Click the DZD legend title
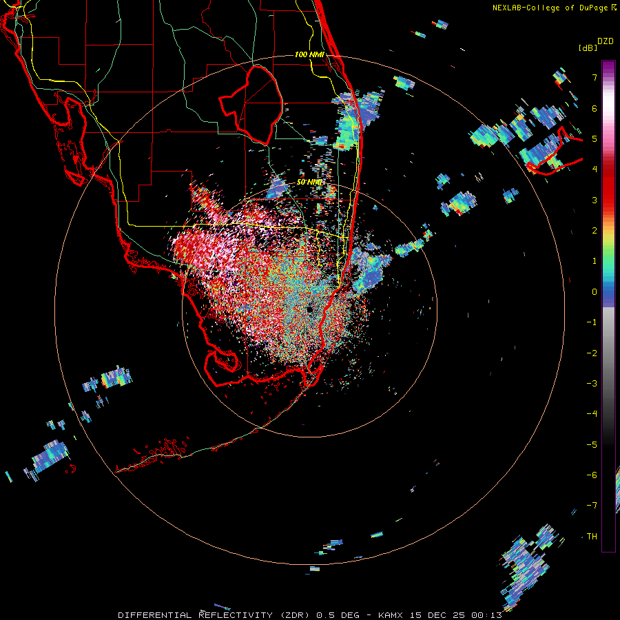This screenshot has width=620, height=620. pos(606,41)
